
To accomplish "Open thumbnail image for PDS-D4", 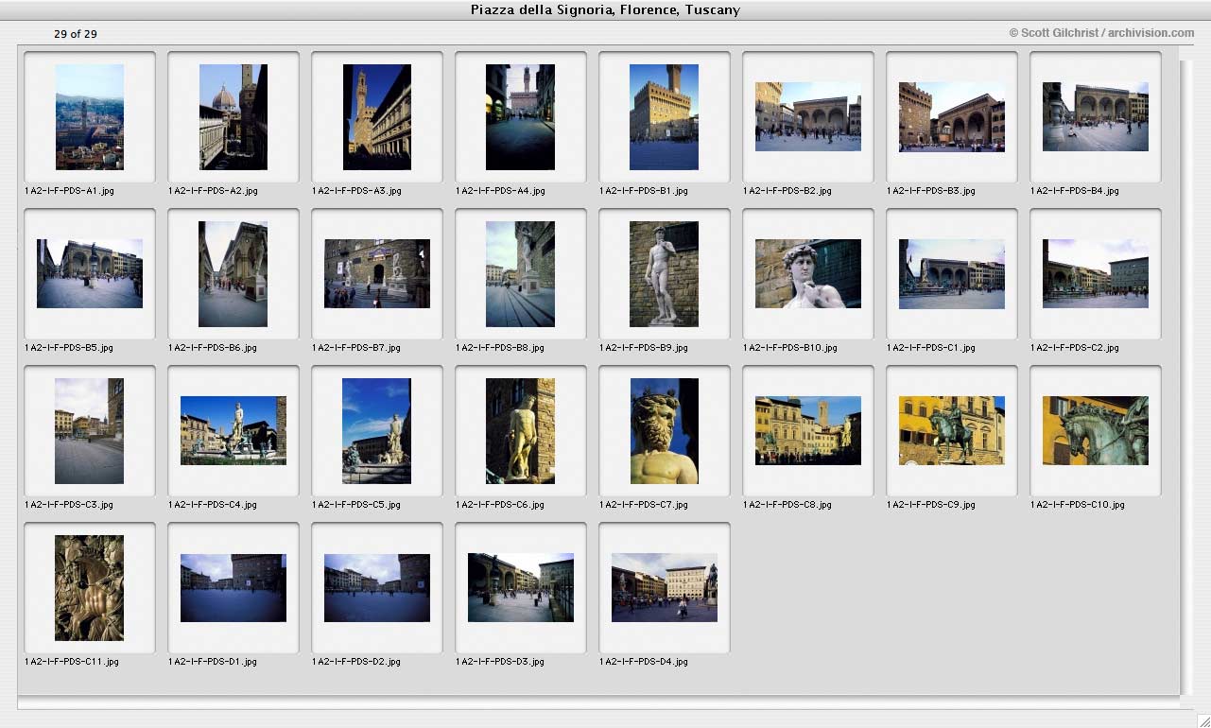I will 665,587.
